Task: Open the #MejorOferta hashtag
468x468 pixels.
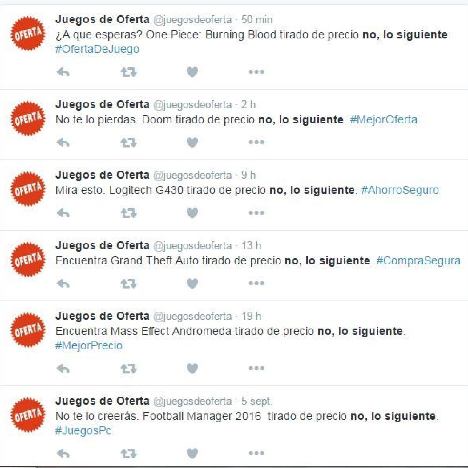Action: 384,120
